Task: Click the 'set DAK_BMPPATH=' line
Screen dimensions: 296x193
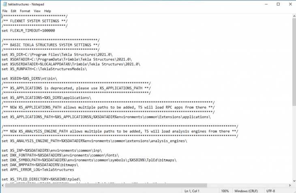Action: 40,165
